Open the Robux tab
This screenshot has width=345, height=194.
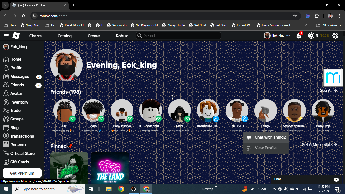point(122,36)
